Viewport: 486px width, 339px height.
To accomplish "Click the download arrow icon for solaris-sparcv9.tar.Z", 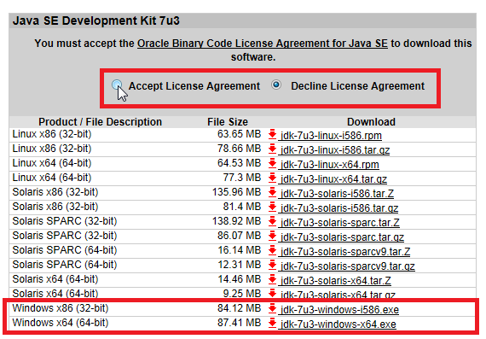I will click(x=273, y=250).
